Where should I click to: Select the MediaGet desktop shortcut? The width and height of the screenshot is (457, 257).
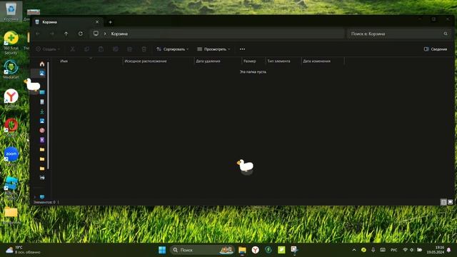pyautogui.click(x=11, y=69)
